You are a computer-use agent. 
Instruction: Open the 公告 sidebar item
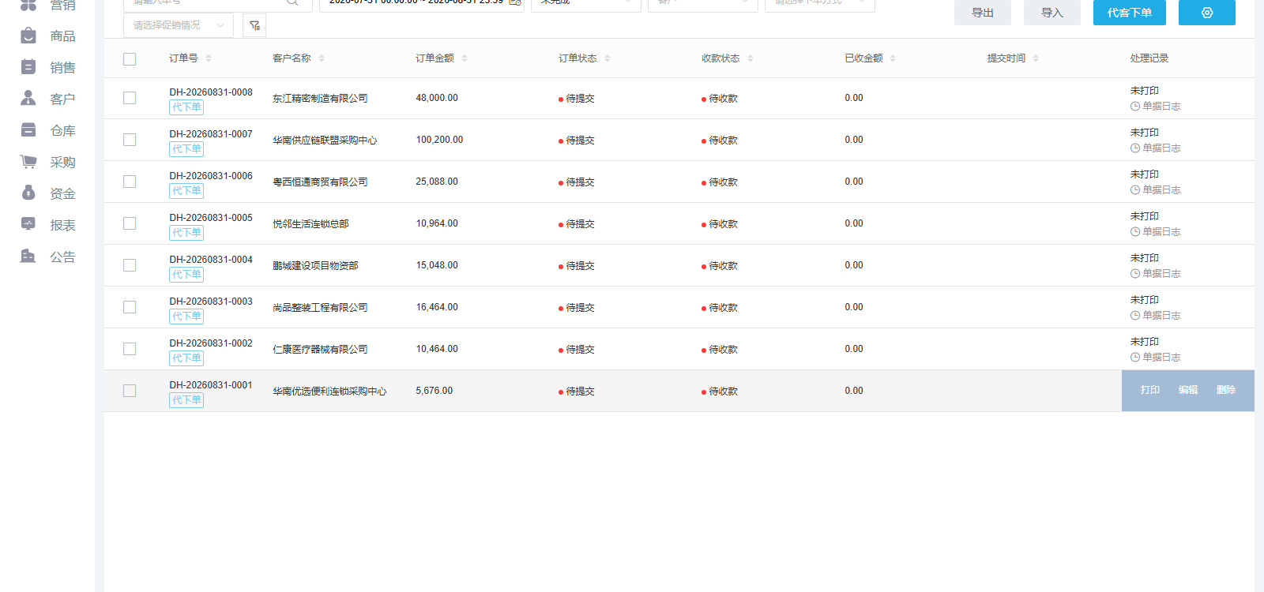click(62, 257)
